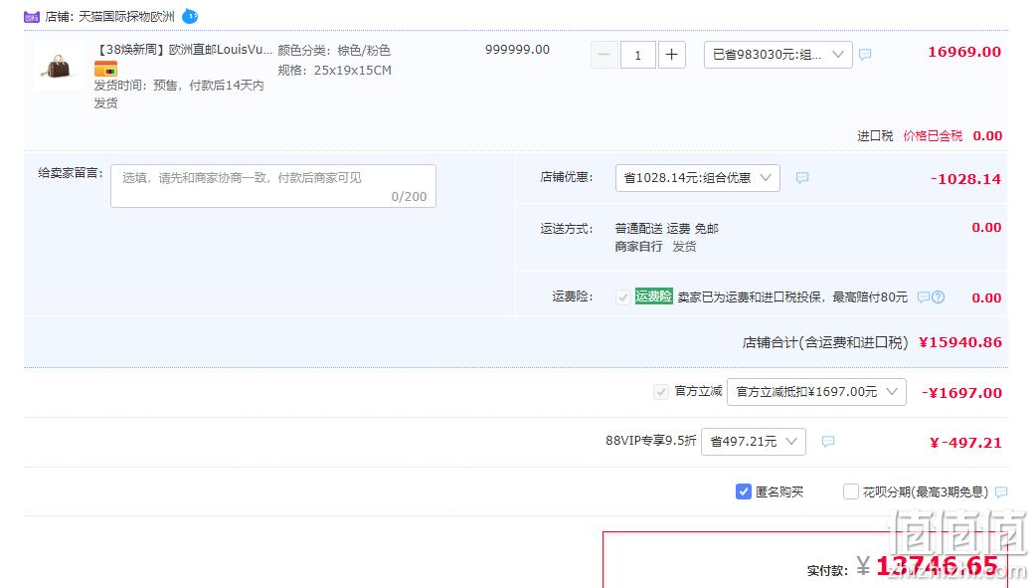
Task: Click the store discount amount -1028.14
Action: tap(965, 178)
